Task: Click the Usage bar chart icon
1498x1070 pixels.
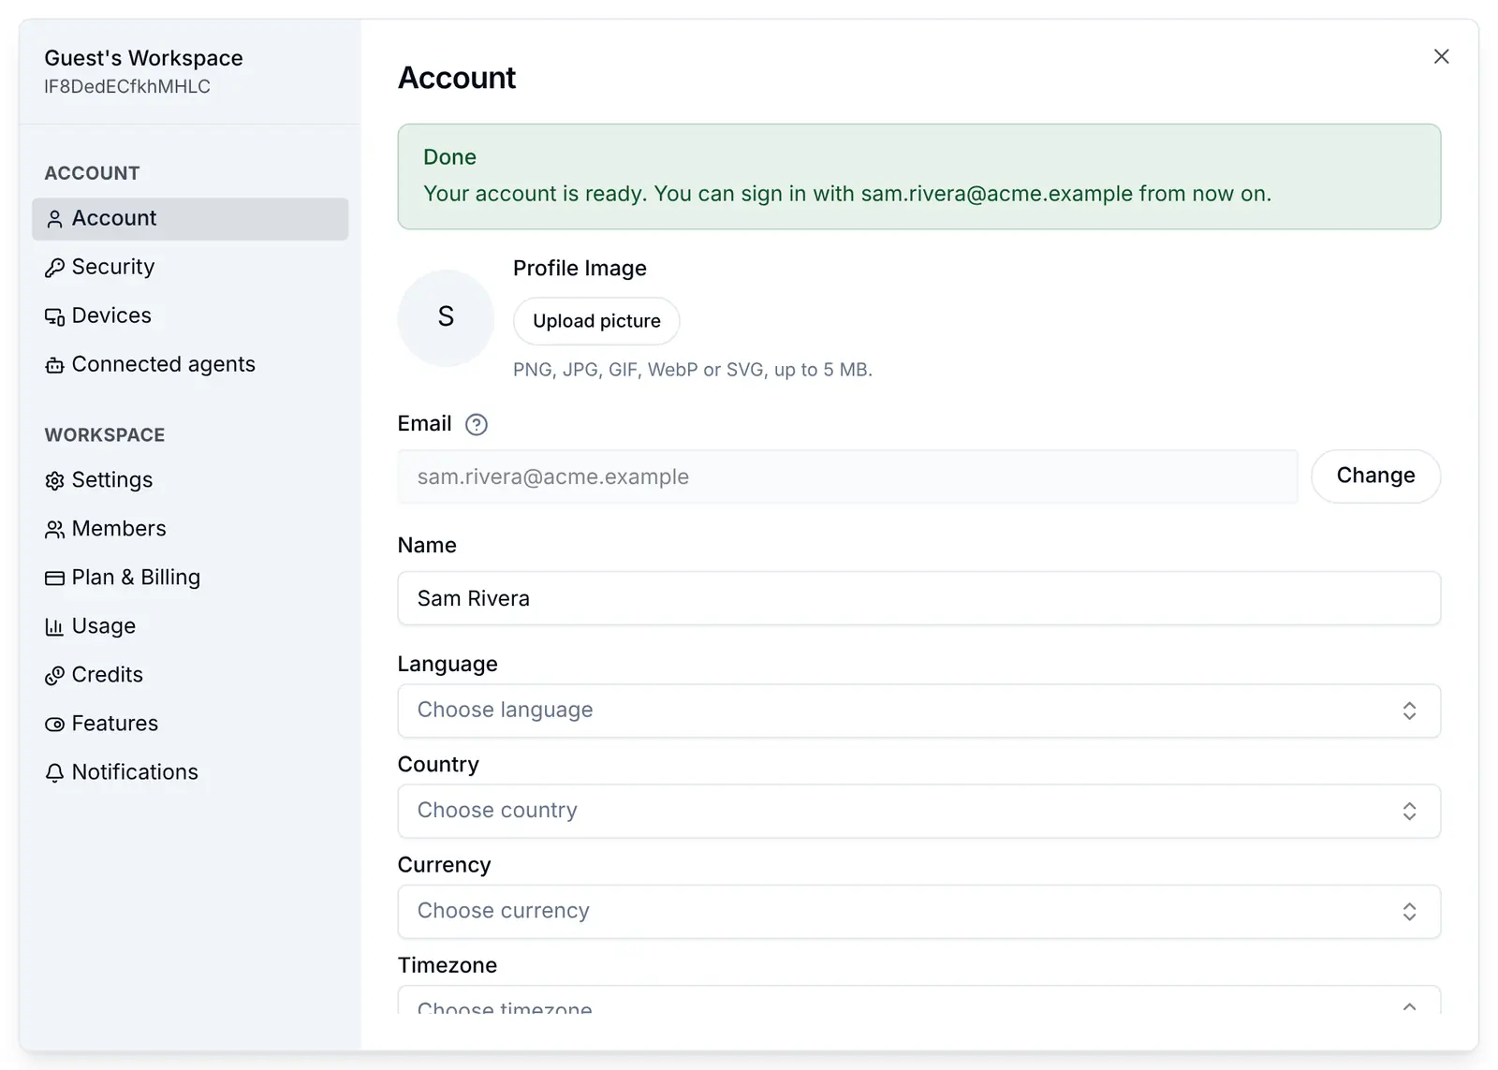Action: [54, 627]
